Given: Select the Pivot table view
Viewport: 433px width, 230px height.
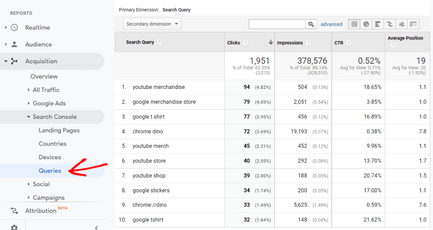Looking at the screenshot, I should tap(413, 24).
